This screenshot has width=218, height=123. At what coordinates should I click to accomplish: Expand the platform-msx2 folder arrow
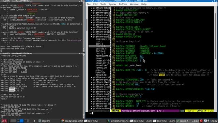[91, 99]
